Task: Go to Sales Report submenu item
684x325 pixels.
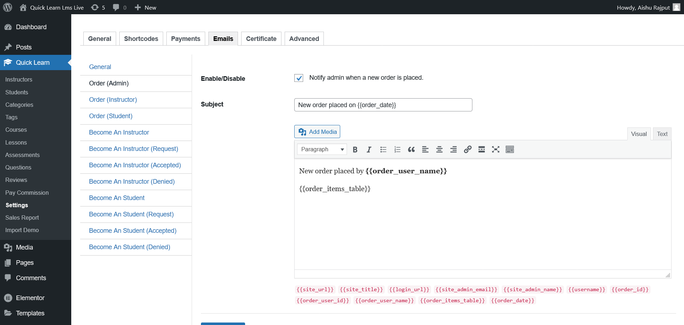Action: pos(22,217)
